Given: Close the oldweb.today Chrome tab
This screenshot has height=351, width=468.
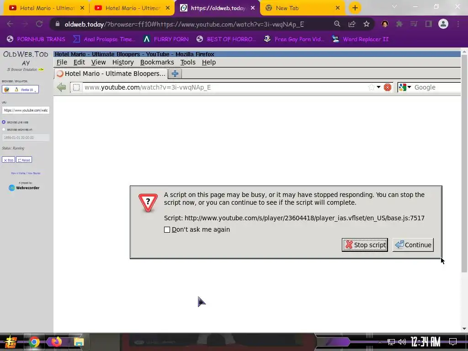Looking at the screenshot, I should coord(253,8).
